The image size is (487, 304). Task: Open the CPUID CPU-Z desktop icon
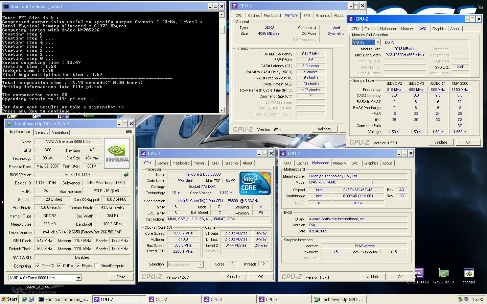point(418,276)
